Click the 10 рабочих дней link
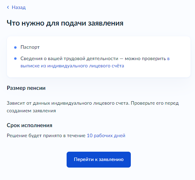195x180 pixels. [x=106, y=135]
